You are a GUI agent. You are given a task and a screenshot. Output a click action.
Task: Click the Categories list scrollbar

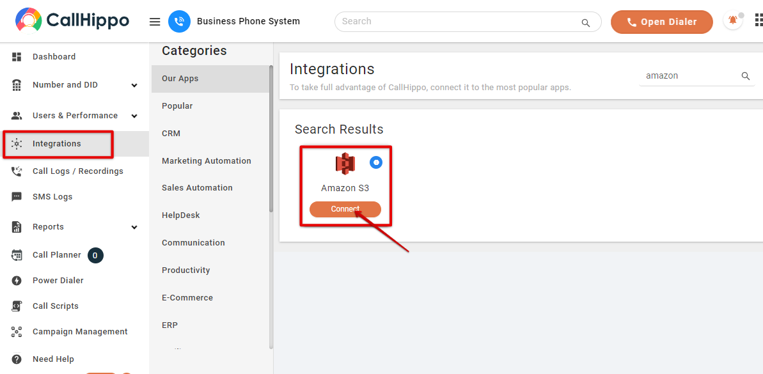pyautogui.click(x=271, y=139)
